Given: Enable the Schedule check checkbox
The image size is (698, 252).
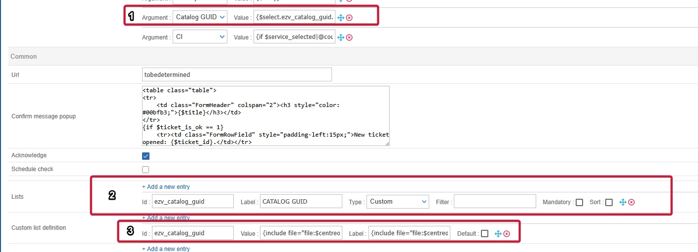Looking at the screenshot, I should [146, 170].
